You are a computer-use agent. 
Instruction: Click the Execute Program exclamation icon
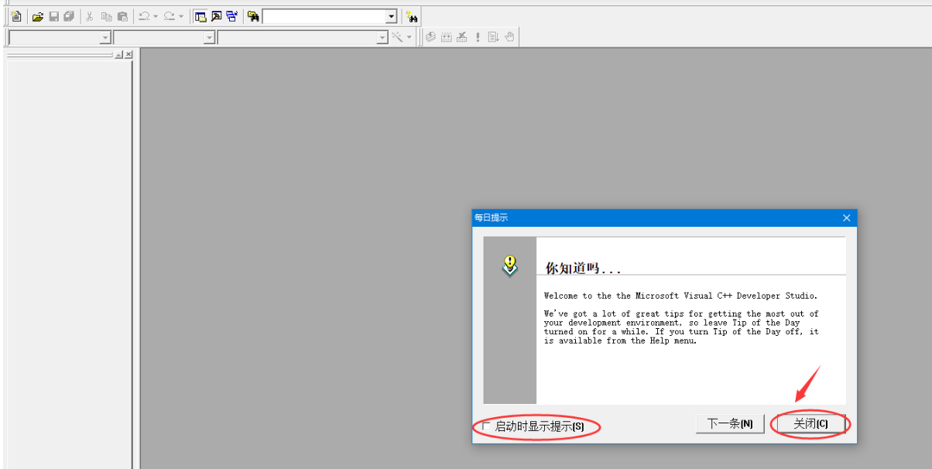(478, 37)
